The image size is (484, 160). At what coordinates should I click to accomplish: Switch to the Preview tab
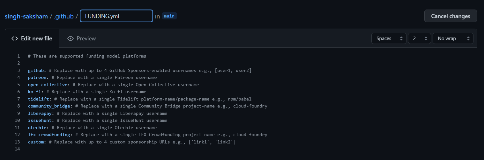[x=82, y=38]
